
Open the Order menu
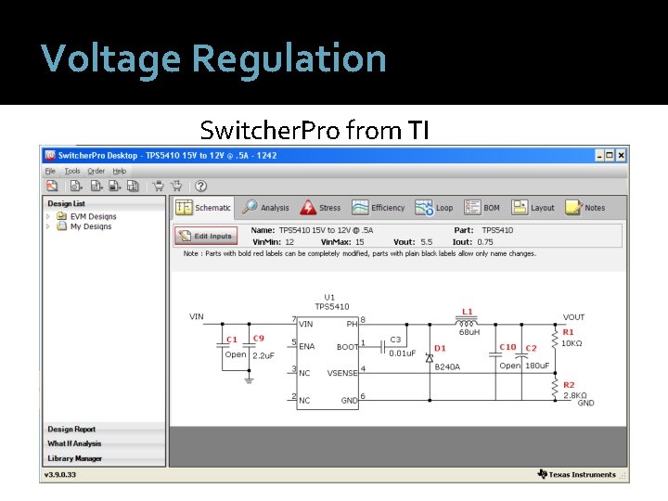96,171
